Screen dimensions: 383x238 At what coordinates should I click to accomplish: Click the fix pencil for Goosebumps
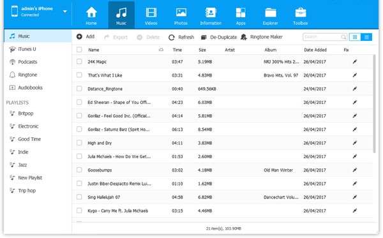(x=355, y=170)
